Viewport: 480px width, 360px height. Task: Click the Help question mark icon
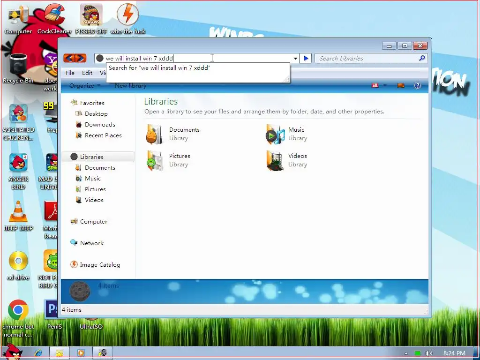(x=418, y=85)
